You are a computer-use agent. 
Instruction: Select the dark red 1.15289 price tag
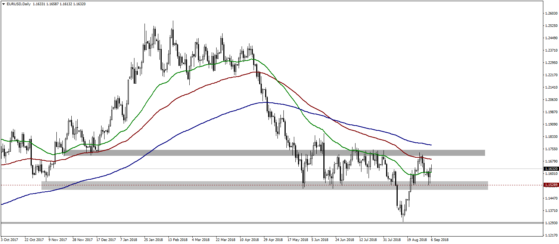[x=551, y=185]
